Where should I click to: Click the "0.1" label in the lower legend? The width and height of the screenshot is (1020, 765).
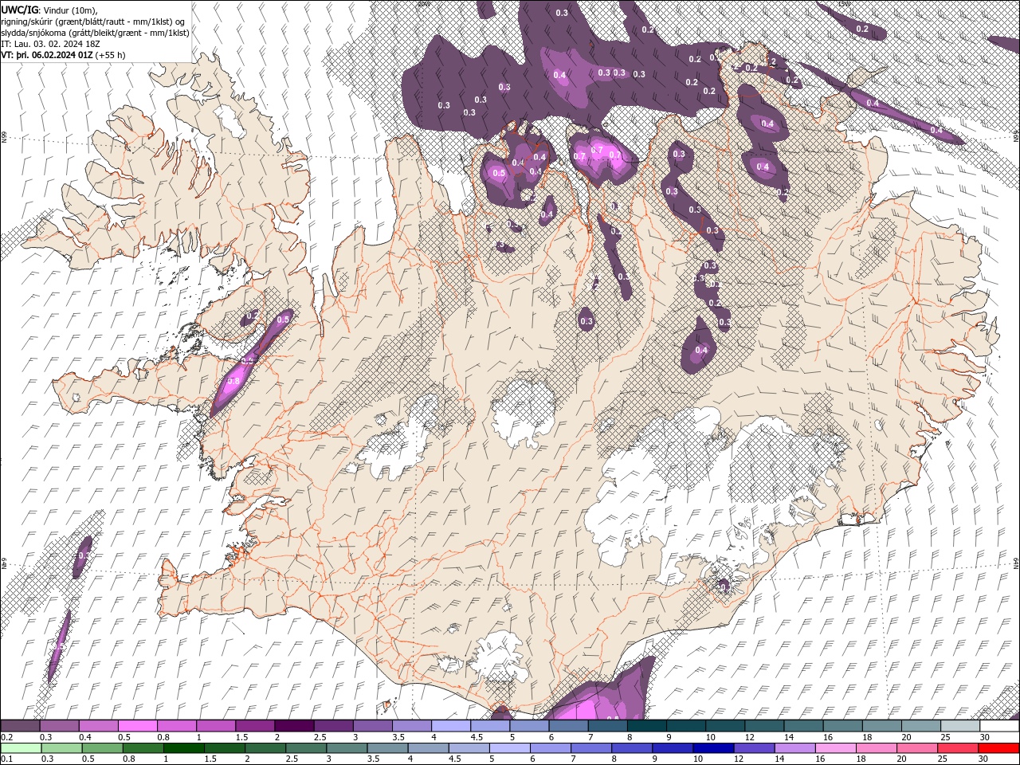[x=6, y=759]
